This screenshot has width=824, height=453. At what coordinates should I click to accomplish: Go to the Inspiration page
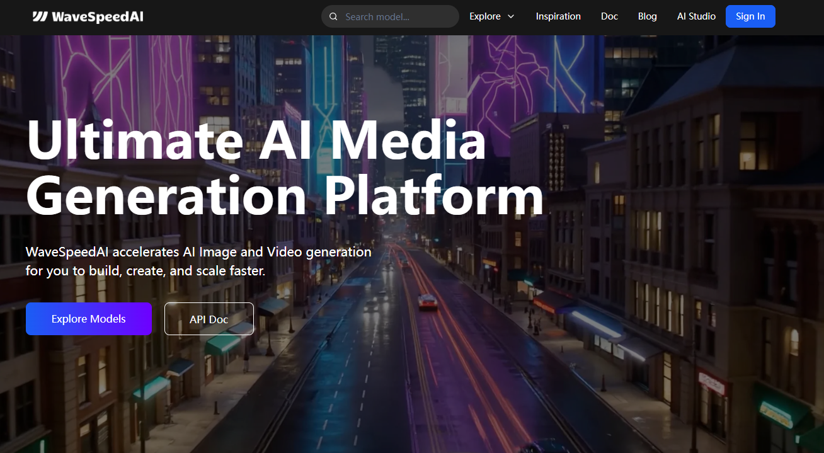pos(558,16)
